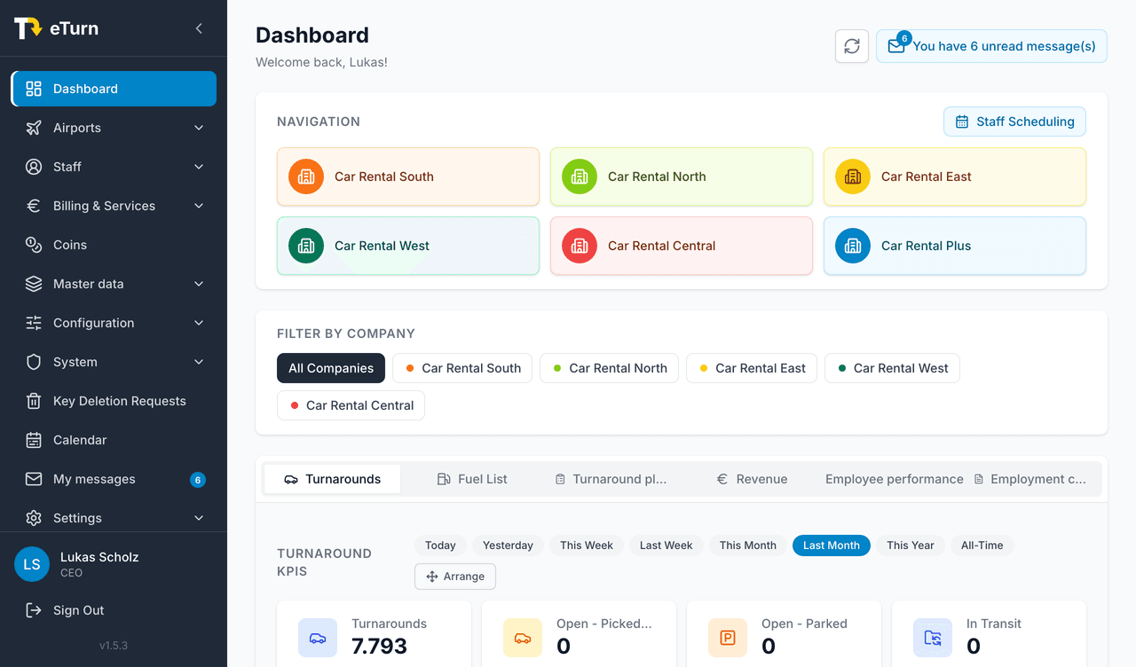The image size is (1136, 667).
Task: Sign Out of the account
Action: coord(114,610)
